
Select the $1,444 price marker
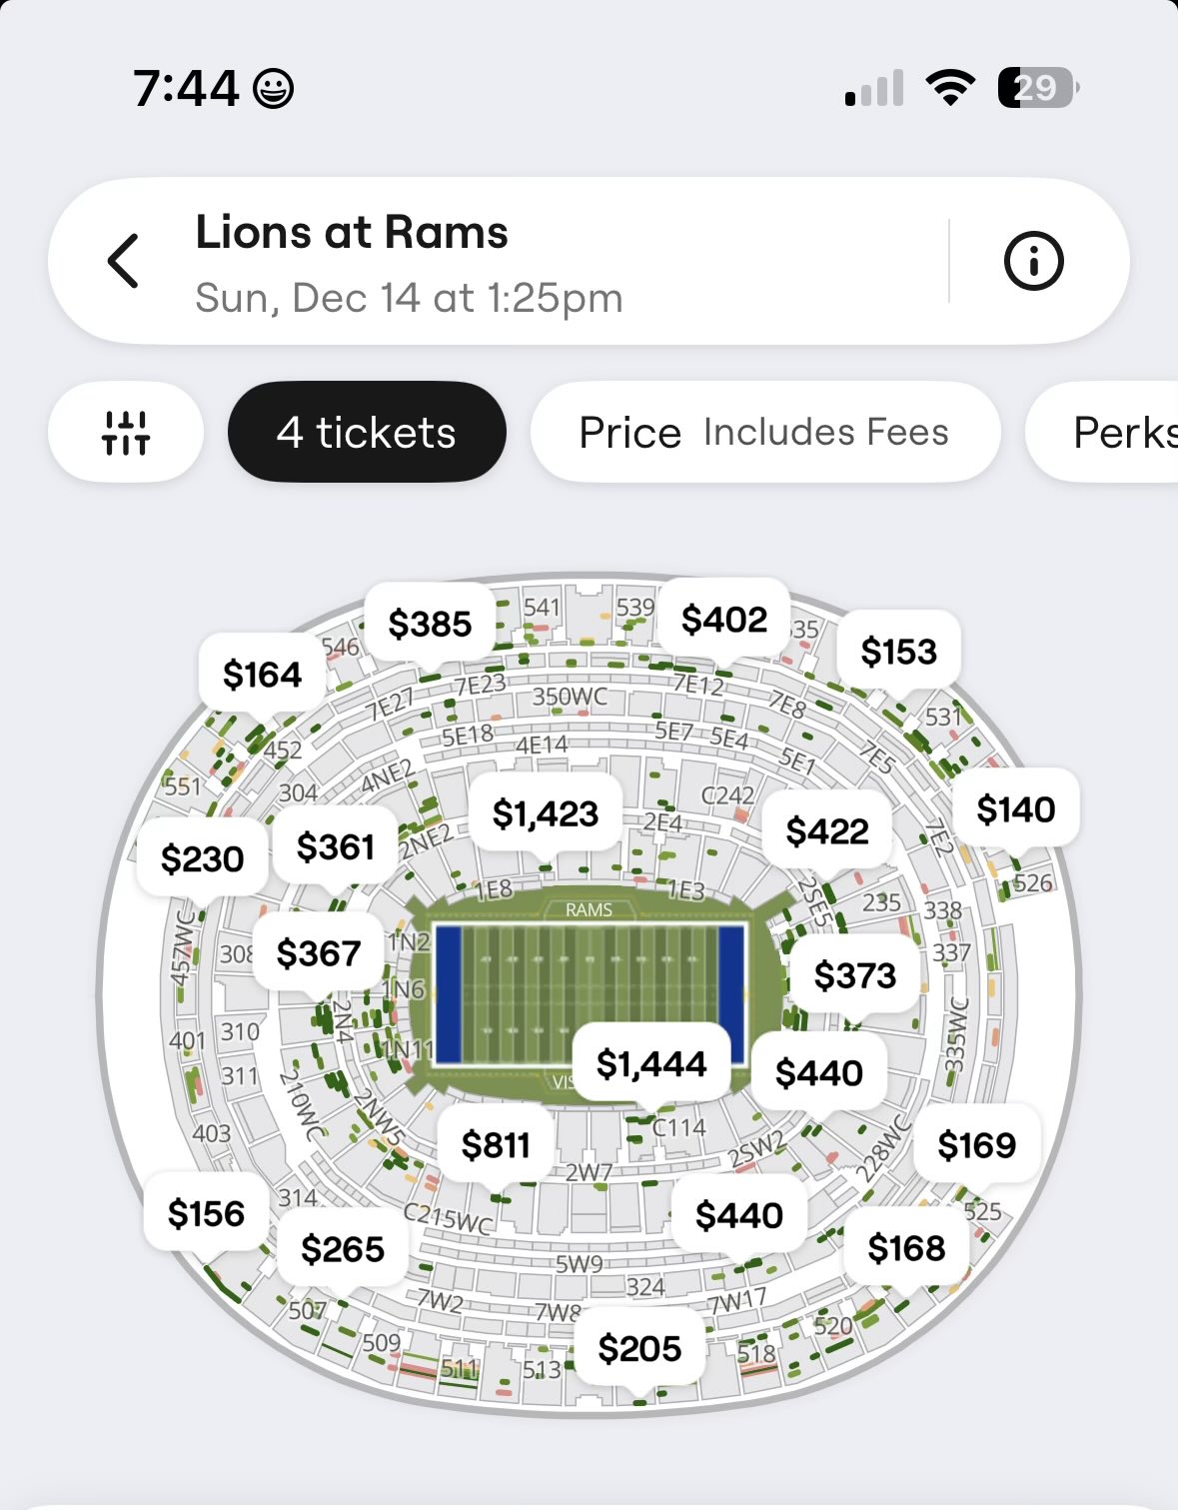pyautogui.click(x=651, y=1063)
